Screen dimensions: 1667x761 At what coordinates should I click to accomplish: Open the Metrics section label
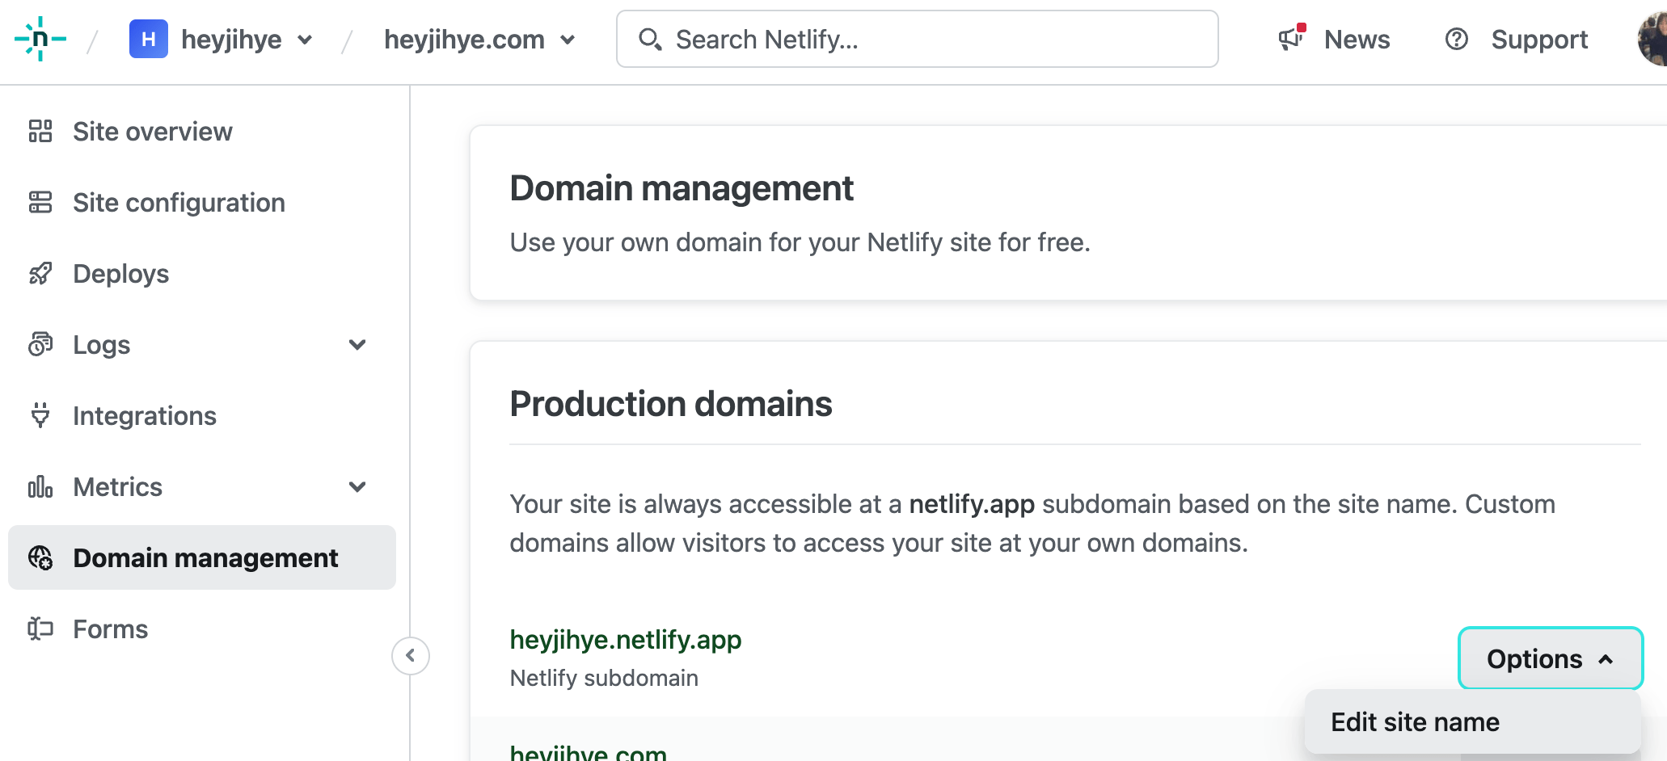118,486
